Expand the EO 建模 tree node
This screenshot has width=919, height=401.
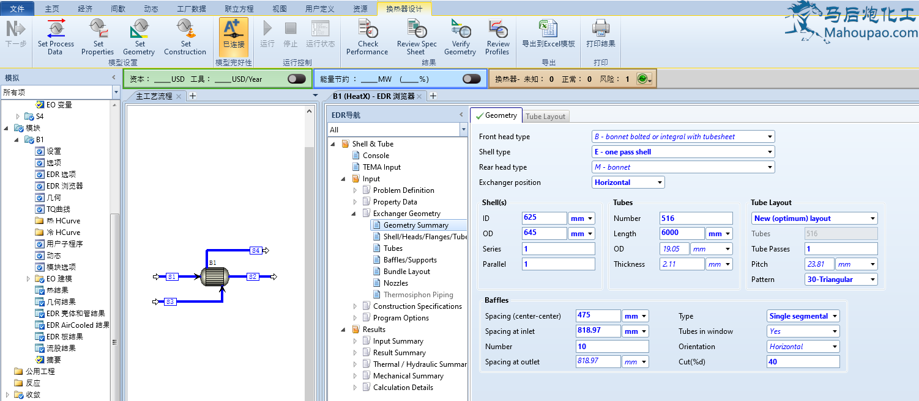[x=28, y=279]
